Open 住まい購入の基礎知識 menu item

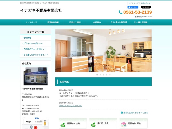pos(119,22)
